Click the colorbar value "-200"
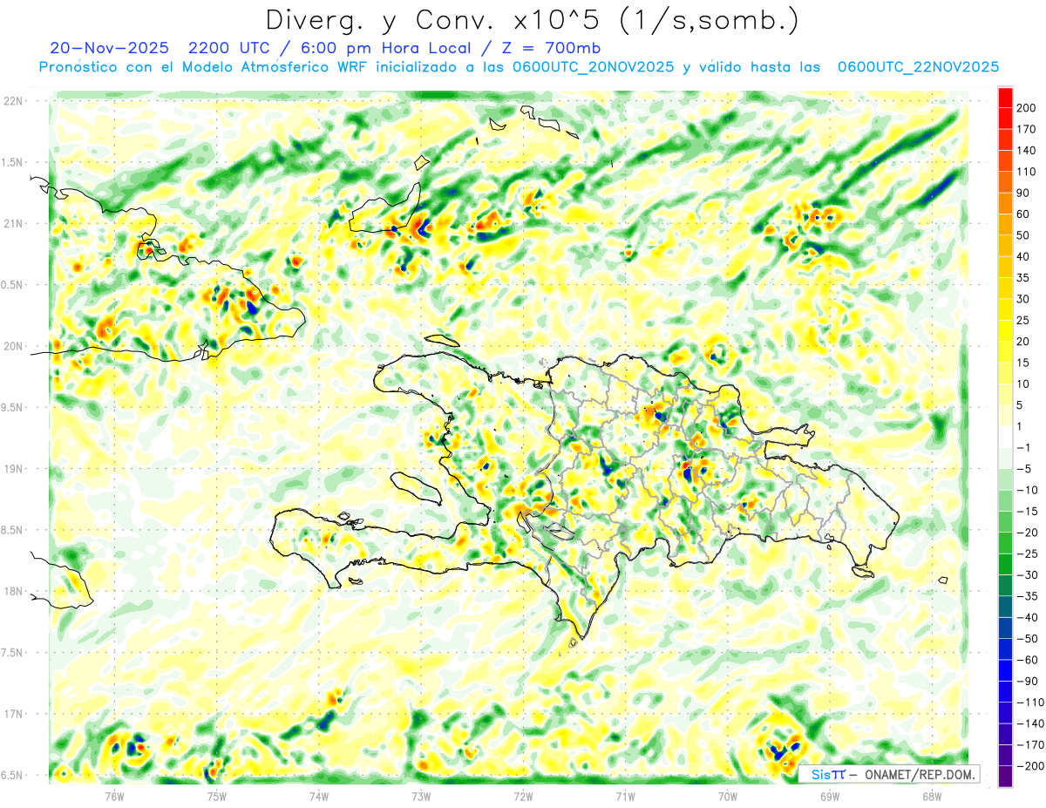The image size is (1046, 808). (x=1031, y=766)
